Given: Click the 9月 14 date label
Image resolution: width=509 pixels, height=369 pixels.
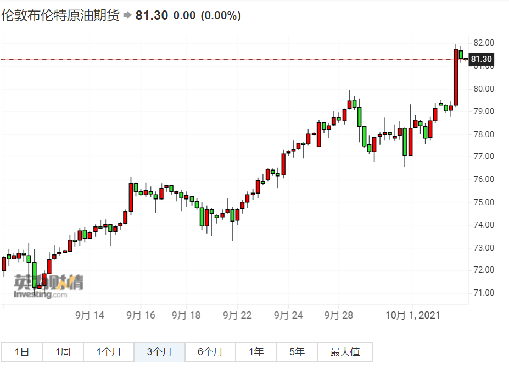Looking at the screenshot, I should [x=90, y=315].
